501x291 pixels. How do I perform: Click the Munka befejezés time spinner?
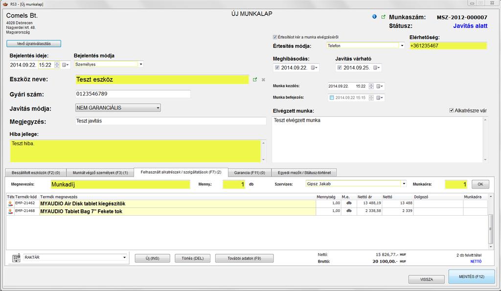coord(371,98)
